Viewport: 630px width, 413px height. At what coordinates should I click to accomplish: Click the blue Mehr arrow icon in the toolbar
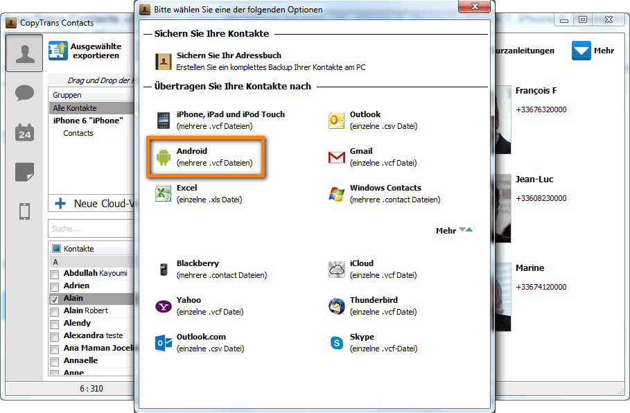click(x=581, y=51)
